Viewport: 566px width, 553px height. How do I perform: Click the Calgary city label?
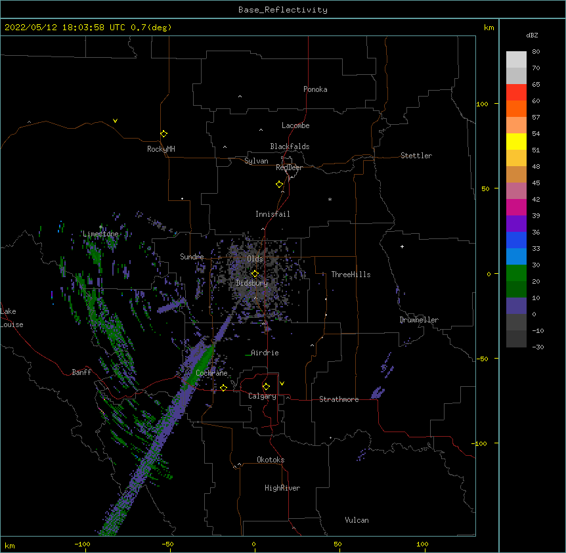262,396
